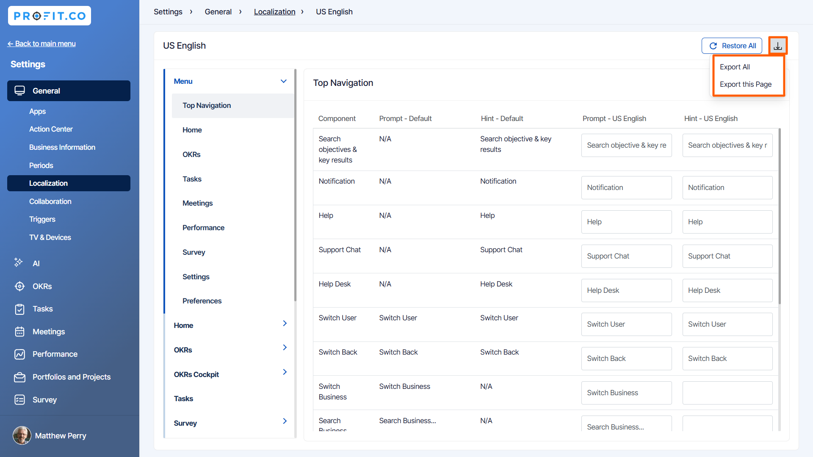Select Export this Page option

745,84
